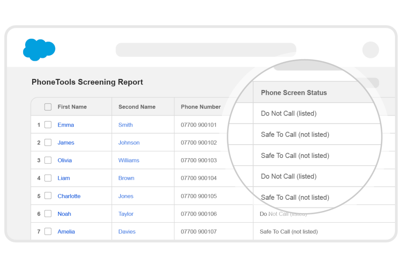Image resolution: width=402 pixels, height=268 pixels.
Task: Open the Williams surname link
Action: tap(129, 161)
